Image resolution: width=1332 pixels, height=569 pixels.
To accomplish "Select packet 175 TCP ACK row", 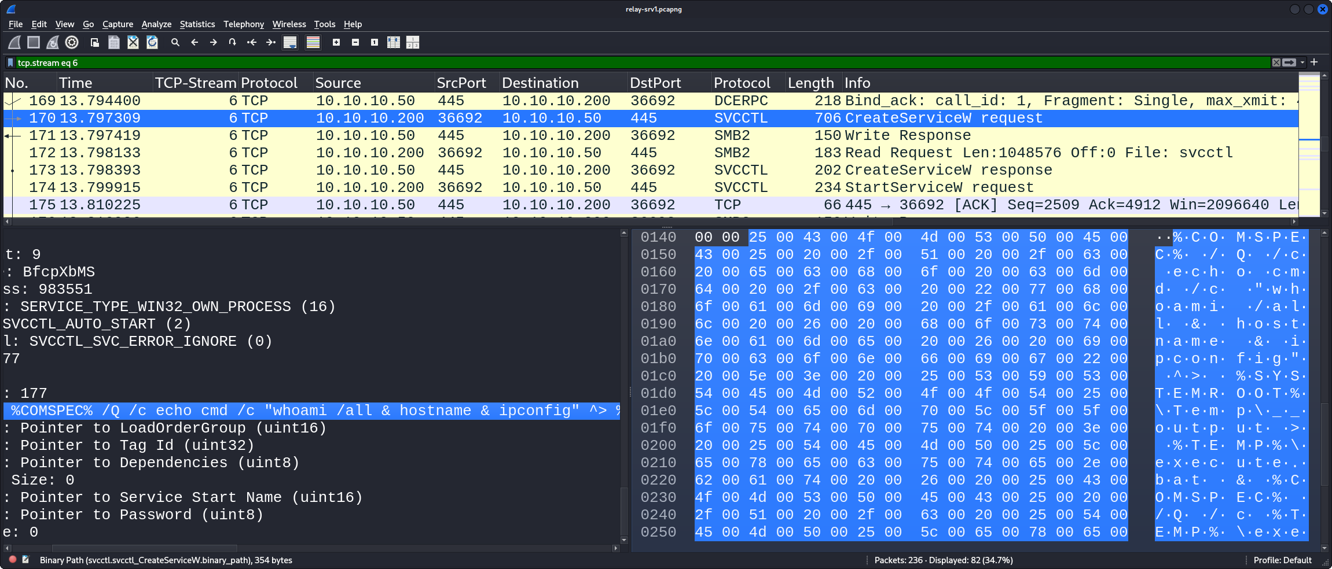I will point(651,205).
